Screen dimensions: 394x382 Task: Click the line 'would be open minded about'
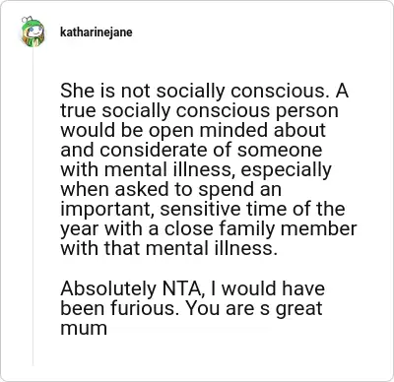pos(193,130)
